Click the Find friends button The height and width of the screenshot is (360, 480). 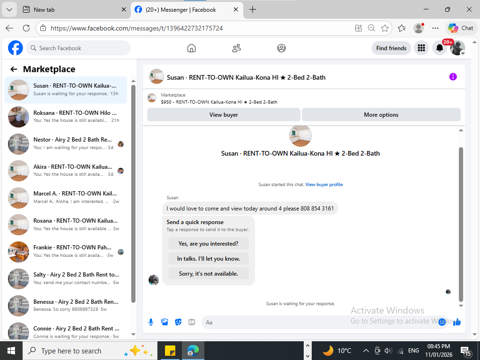391,48
